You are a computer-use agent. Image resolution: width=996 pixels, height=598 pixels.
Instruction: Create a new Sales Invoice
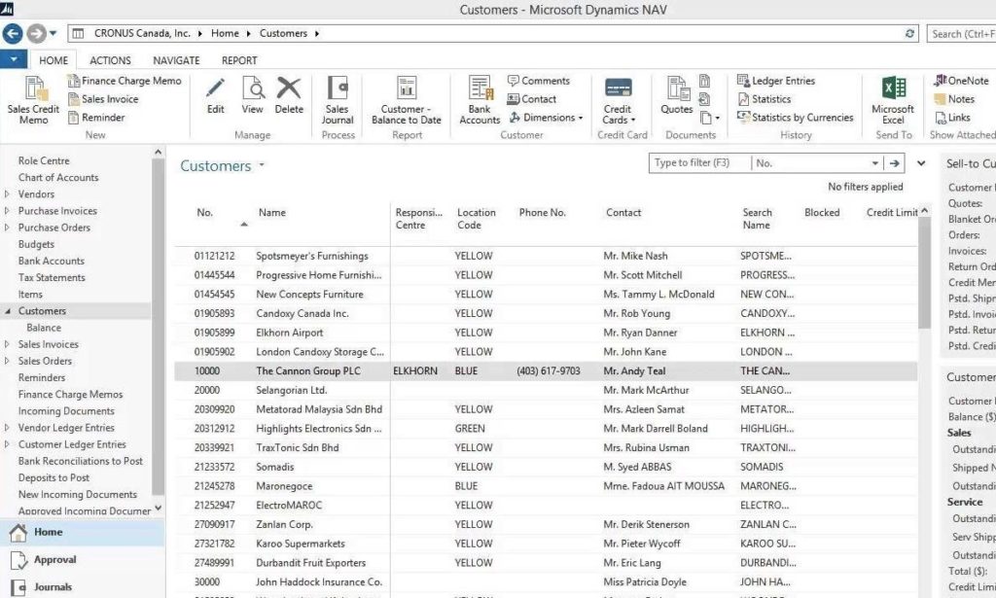coord(103,99)
